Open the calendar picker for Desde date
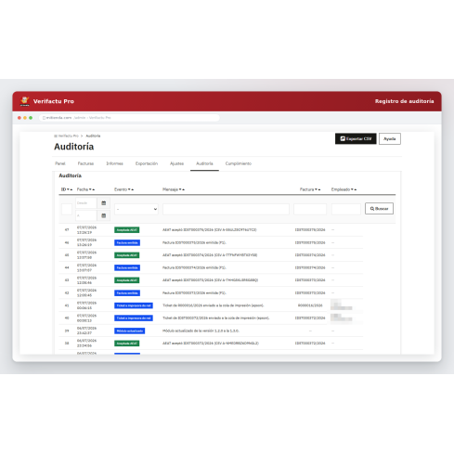The width and height of the screenshot is (454, 454). point(104,203)
